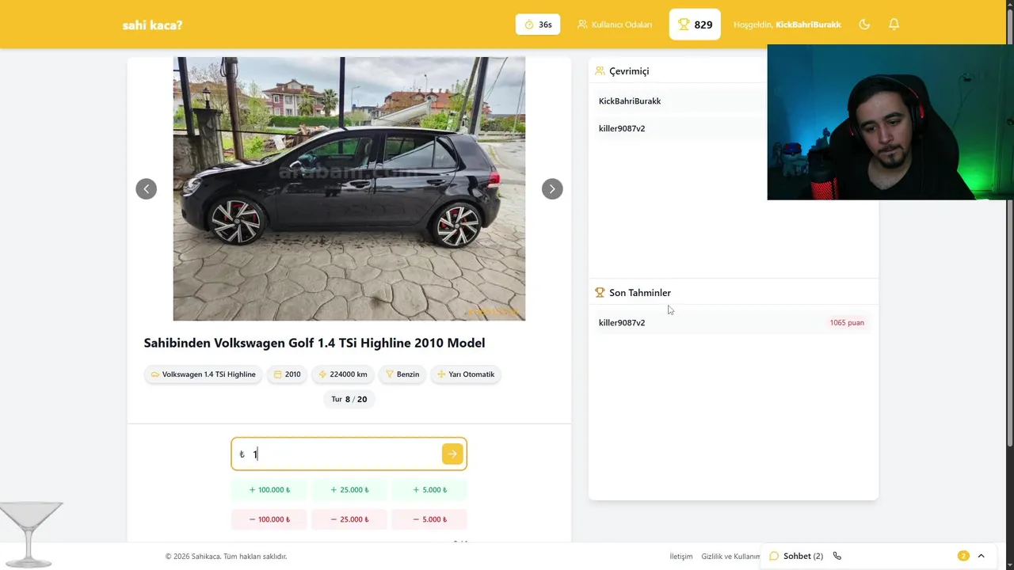Expand chat panel chevron
The width and height of the screenshot is (1014, 570).
(981, 556)
